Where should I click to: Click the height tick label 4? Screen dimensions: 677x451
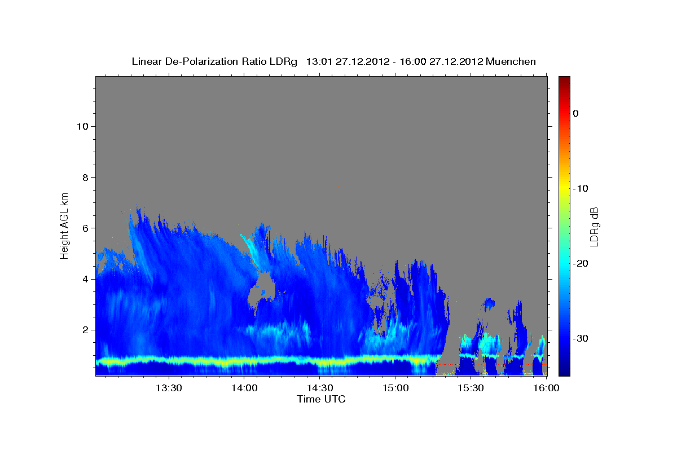(x=84, y=279)
